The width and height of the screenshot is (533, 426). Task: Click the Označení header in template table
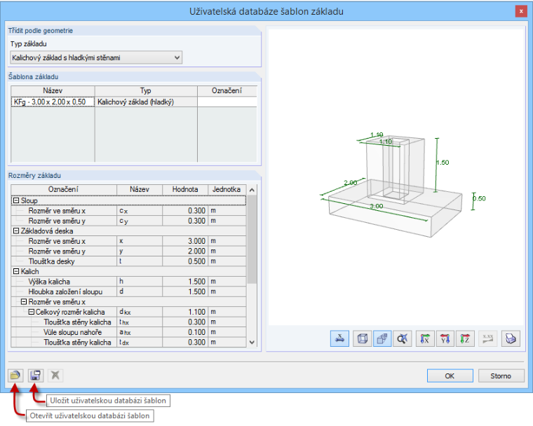227,90
